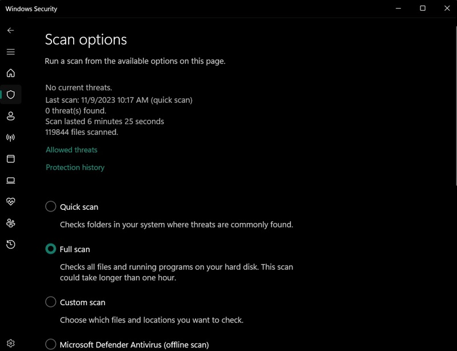Collapse the sidebar using the back arrow
457x351 pixels.
(x=10, y=31)
